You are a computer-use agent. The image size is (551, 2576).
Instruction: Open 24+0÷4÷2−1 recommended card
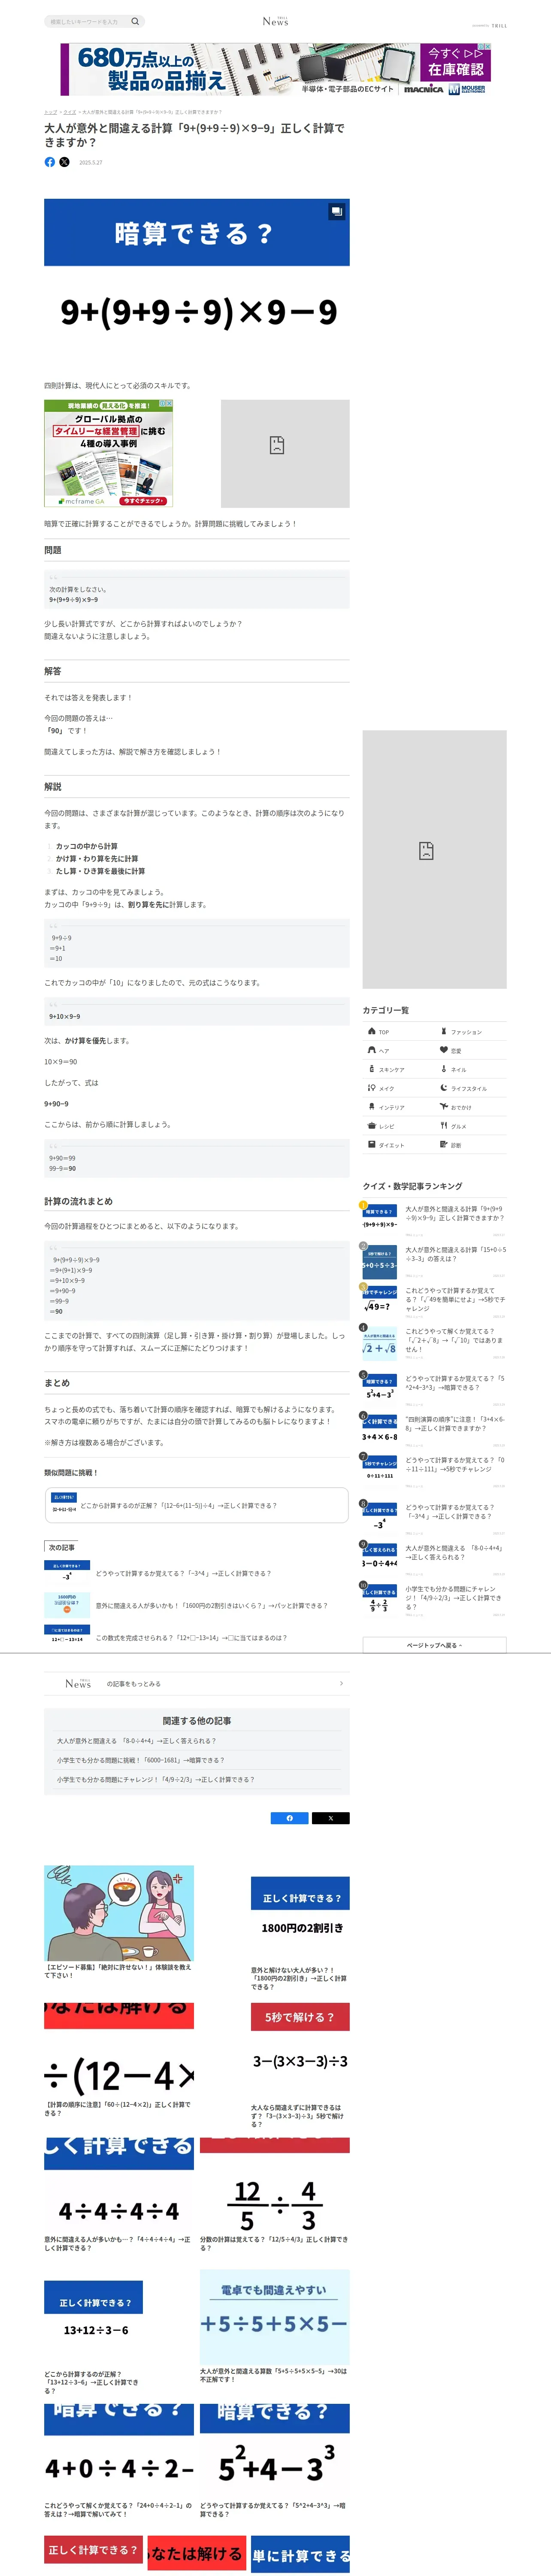pyautogui.click(x=119, y=2461)
